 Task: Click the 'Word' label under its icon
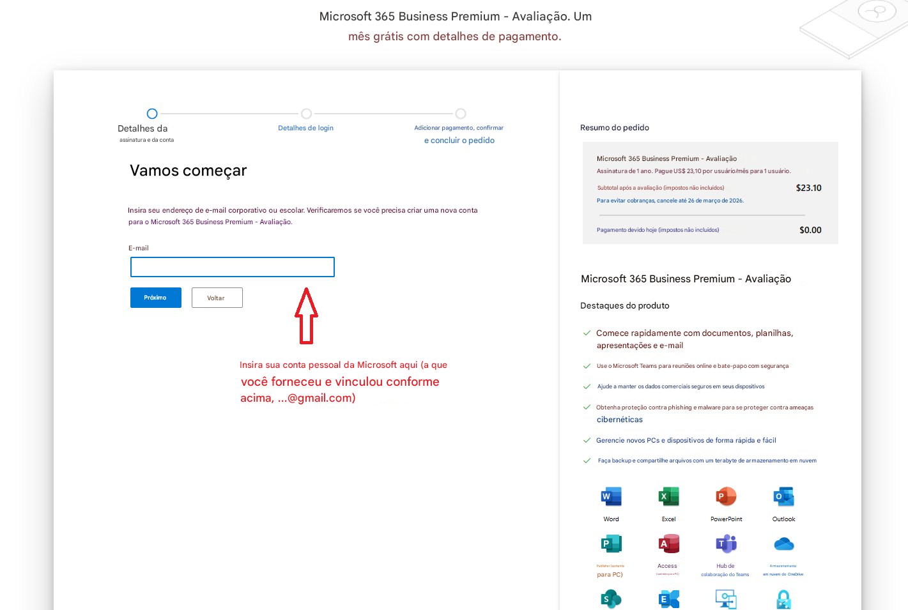point(612,519)
